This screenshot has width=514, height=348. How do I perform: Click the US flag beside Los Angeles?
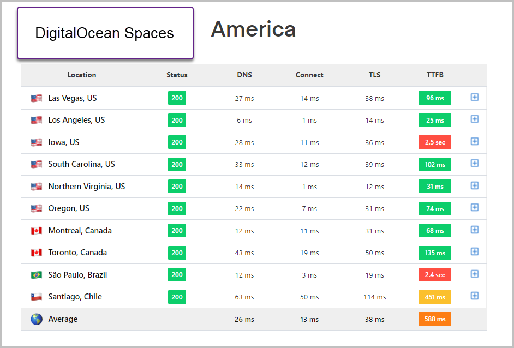click(x=37, y=120)
